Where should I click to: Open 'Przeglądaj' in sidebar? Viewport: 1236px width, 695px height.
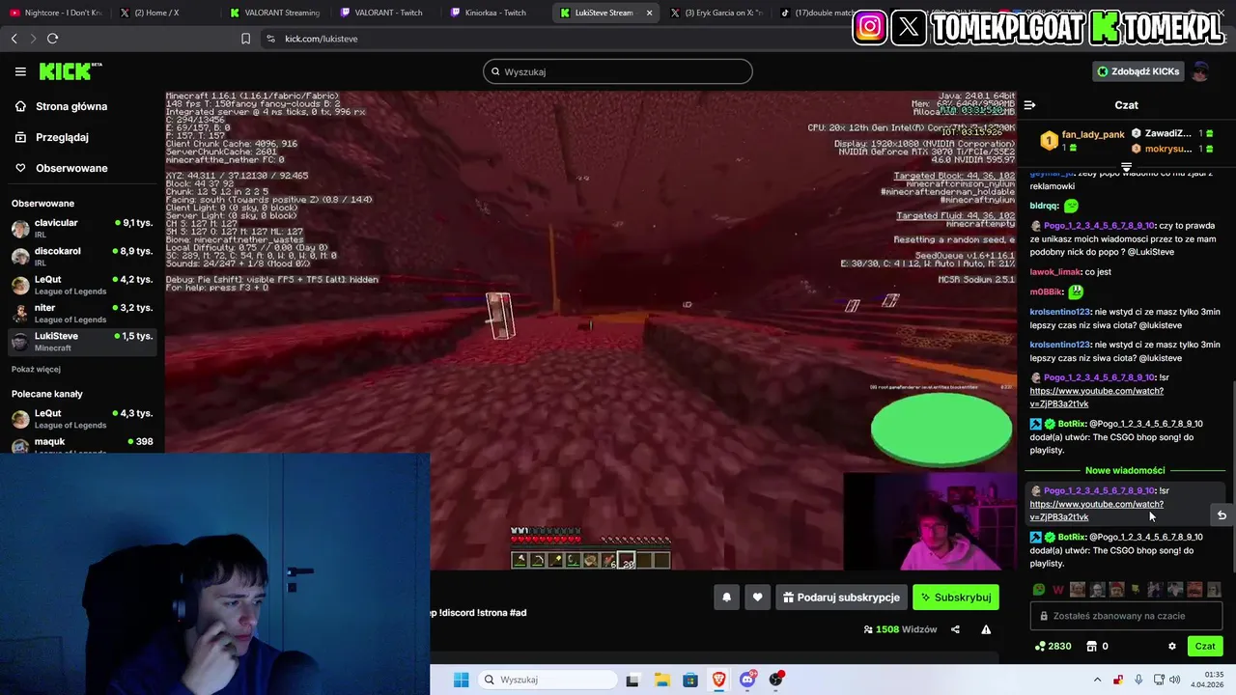[62, 137]
